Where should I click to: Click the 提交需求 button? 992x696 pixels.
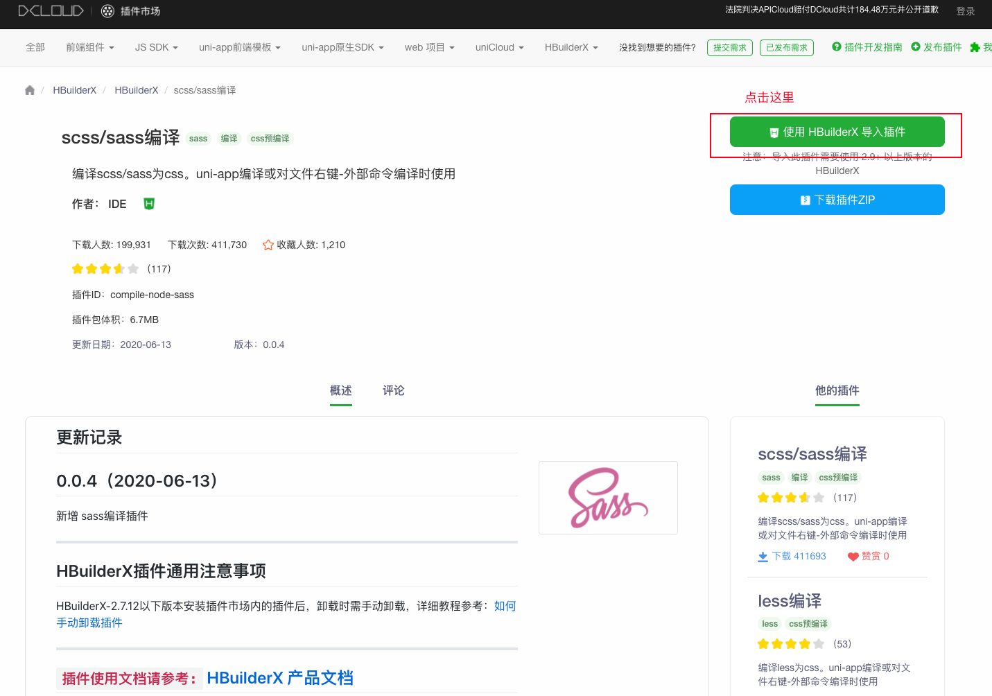(x=729, y=48)
